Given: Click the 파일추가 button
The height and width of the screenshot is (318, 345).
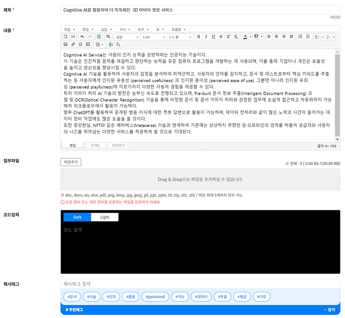Looking at the screenshot, I should pyautogui.click(x=71, y=162).
